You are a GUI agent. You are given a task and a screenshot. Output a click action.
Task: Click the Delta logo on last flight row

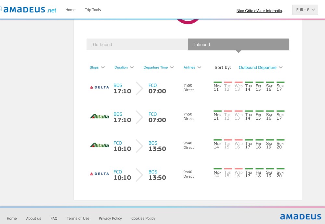pos(99,174)
